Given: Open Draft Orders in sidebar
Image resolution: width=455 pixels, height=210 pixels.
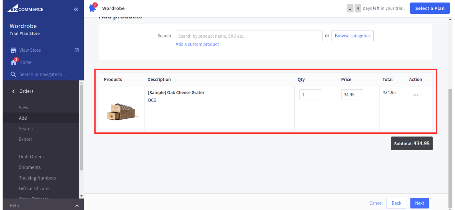Looking at the screenshot, I should [x=31, y=157].
